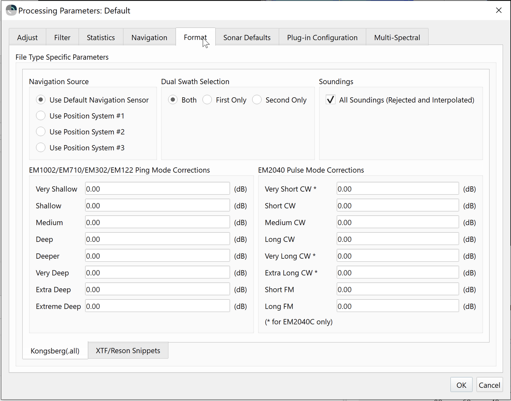Click the Very Shallow correction field
The width and height of the screenshot is (511, 401).
click(157, 189)
